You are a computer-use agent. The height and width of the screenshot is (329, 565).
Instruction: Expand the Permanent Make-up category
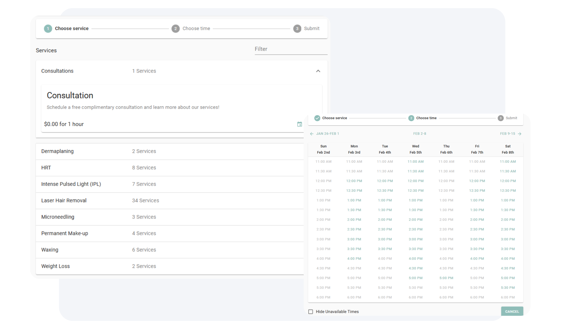tap(170, 234)
